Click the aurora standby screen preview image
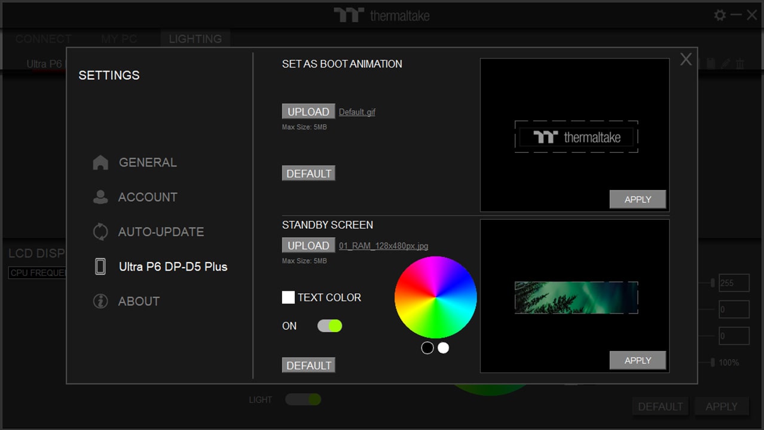764x430 pixels. coord(576,297)
